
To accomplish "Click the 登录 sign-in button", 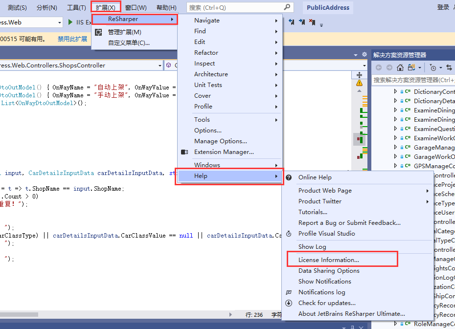I will click(x=443, y=7).
